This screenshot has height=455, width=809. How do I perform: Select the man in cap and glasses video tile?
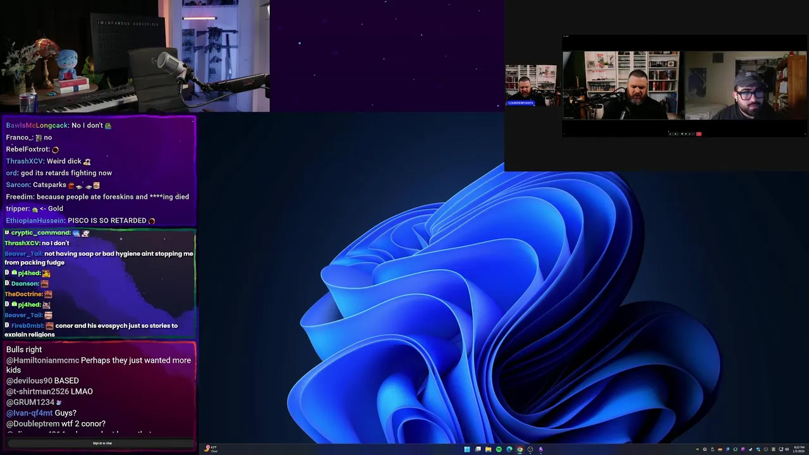coord(746,85)
